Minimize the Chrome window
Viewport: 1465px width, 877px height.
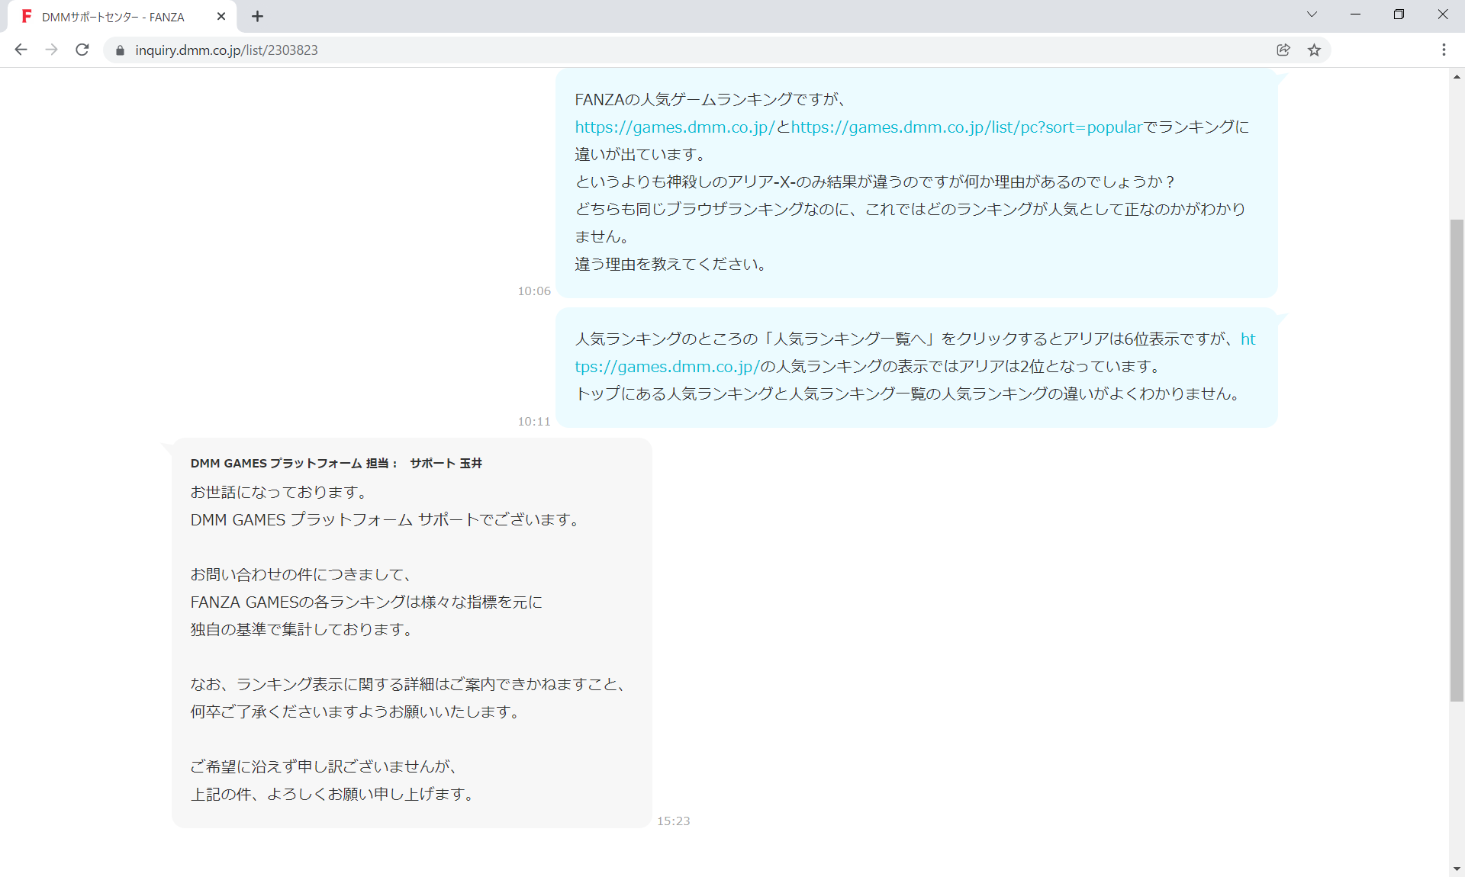coord(1355,14)
